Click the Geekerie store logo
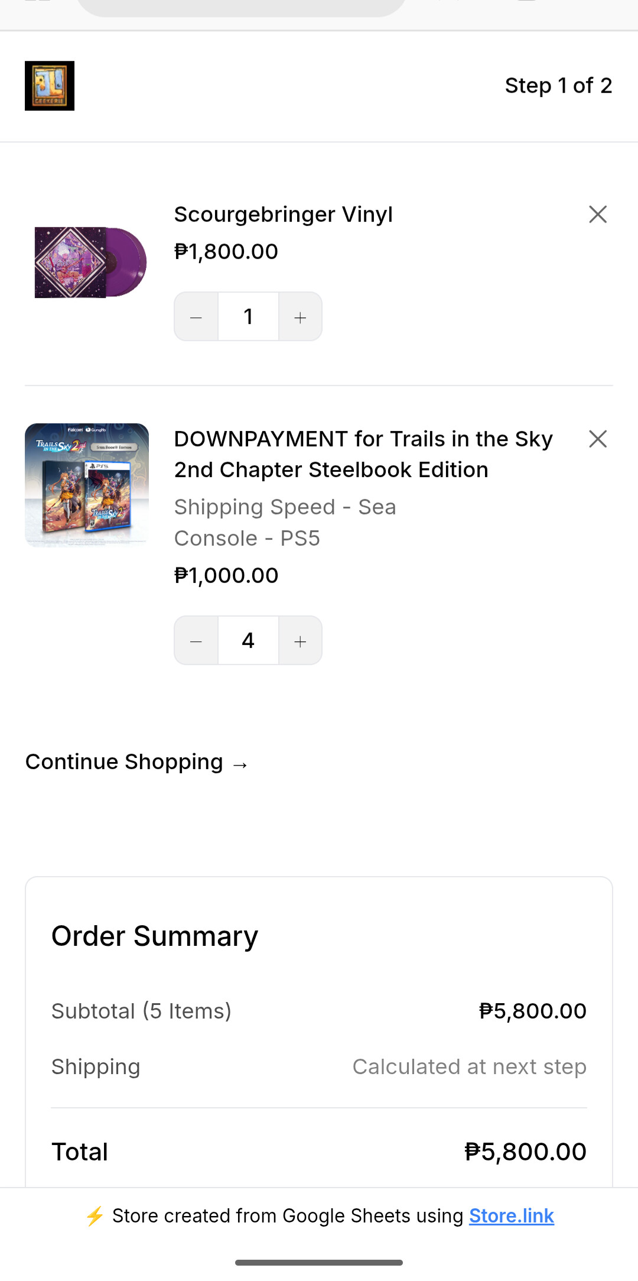 50,86
